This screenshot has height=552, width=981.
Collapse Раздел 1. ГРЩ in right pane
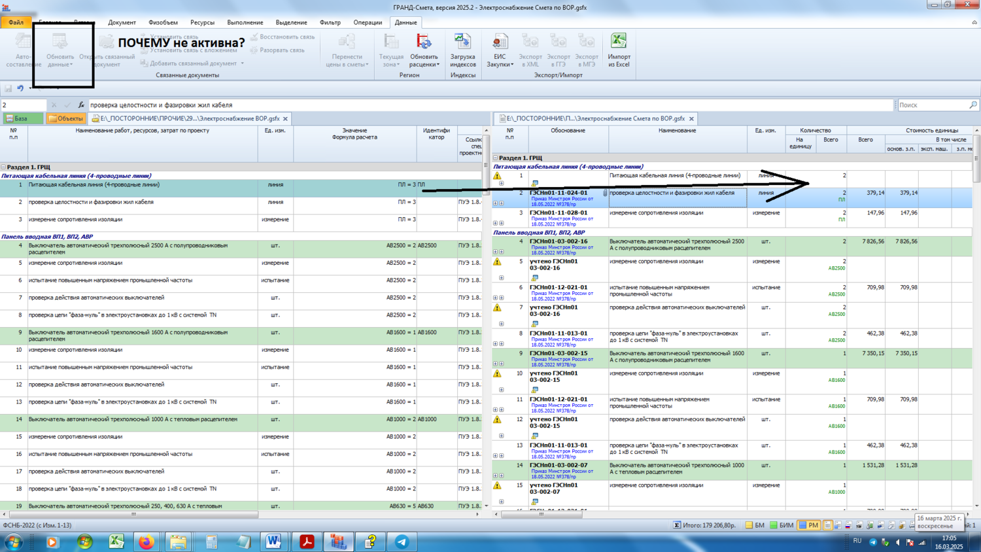(496, 158)
